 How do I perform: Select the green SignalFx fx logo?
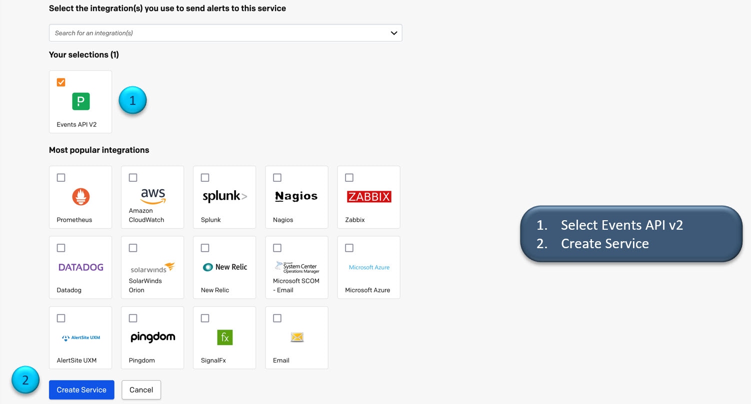point(225,338)
